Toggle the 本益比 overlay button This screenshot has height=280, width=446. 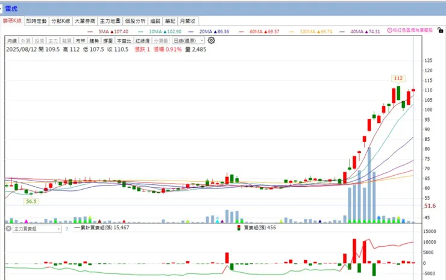pyautogui.click(x=124, y=41)
